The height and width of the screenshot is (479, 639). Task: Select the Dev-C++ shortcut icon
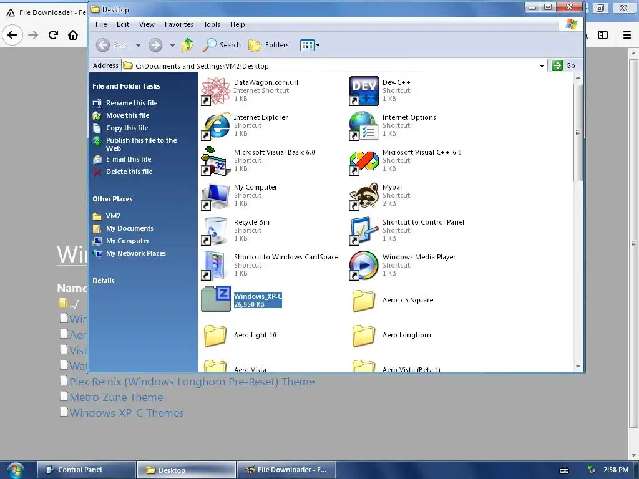[364, 91]
